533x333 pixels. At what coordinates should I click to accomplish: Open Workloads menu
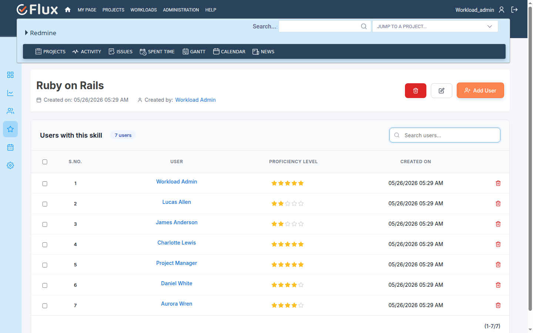144,10
